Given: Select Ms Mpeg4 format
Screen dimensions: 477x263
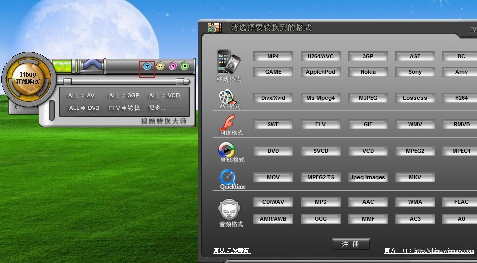Looking at the screenshot, I should click(x=320, y=98).
